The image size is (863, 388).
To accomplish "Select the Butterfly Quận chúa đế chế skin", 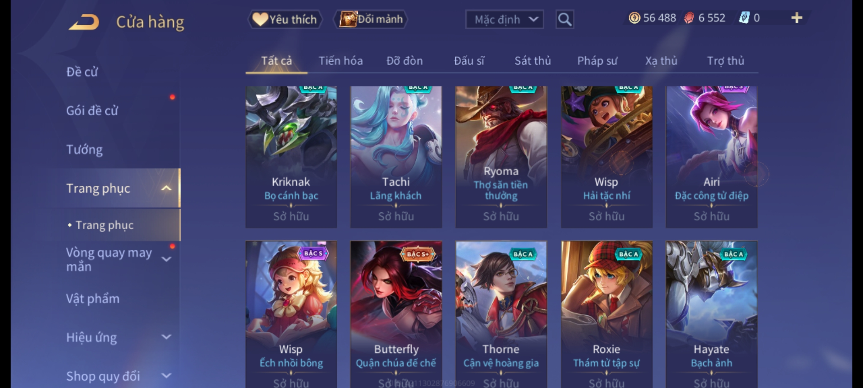I will 396,314.
